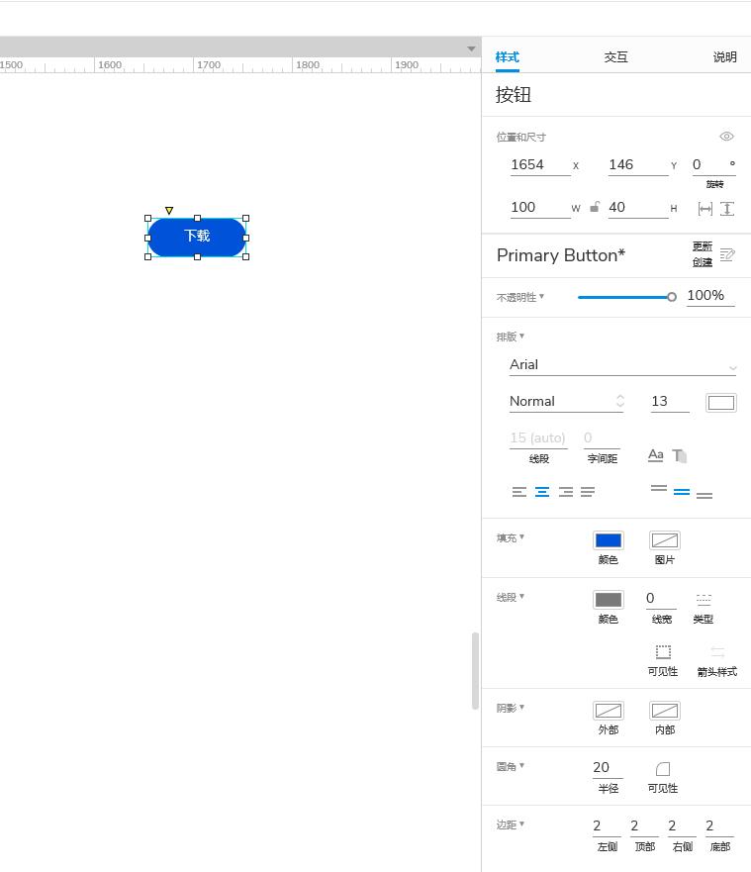
Task: Align text right
Action: (x=565, y=492)
